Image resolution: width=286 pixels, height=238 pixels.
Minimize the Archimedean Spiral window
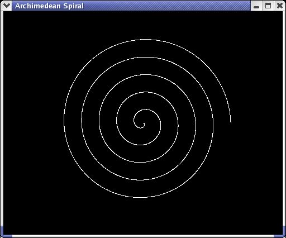[256, 6]
